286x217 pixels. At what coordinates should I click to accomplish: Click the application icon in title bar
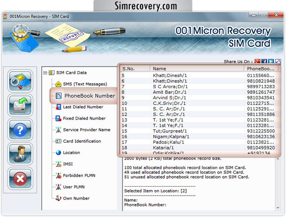point(5,17)
